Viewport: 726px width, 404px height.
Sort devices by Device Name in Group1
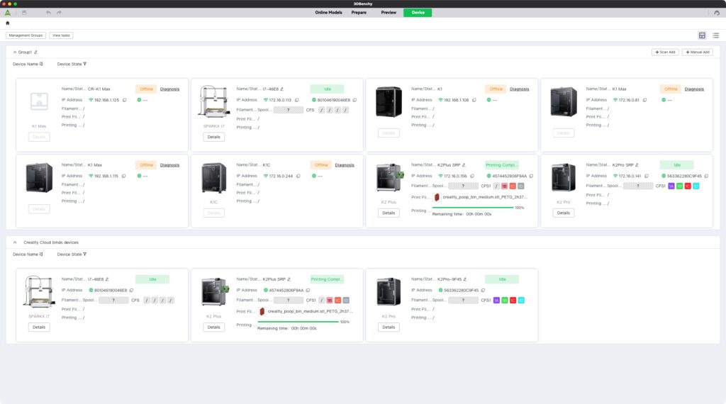[41, 64]
